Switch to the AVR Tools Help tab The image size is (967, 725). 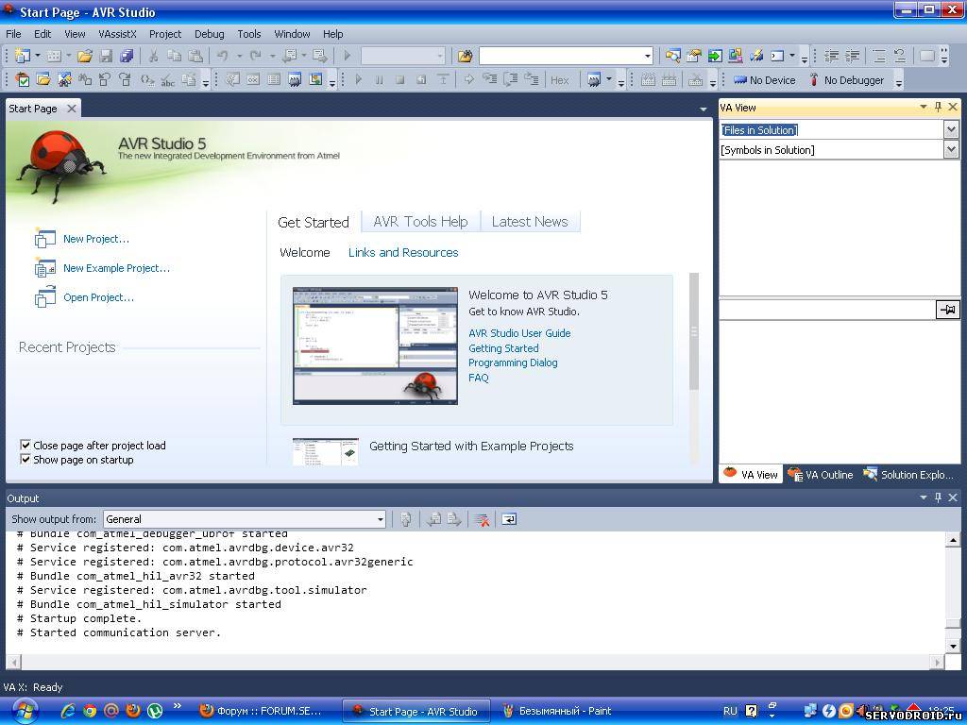coord(420,222)
